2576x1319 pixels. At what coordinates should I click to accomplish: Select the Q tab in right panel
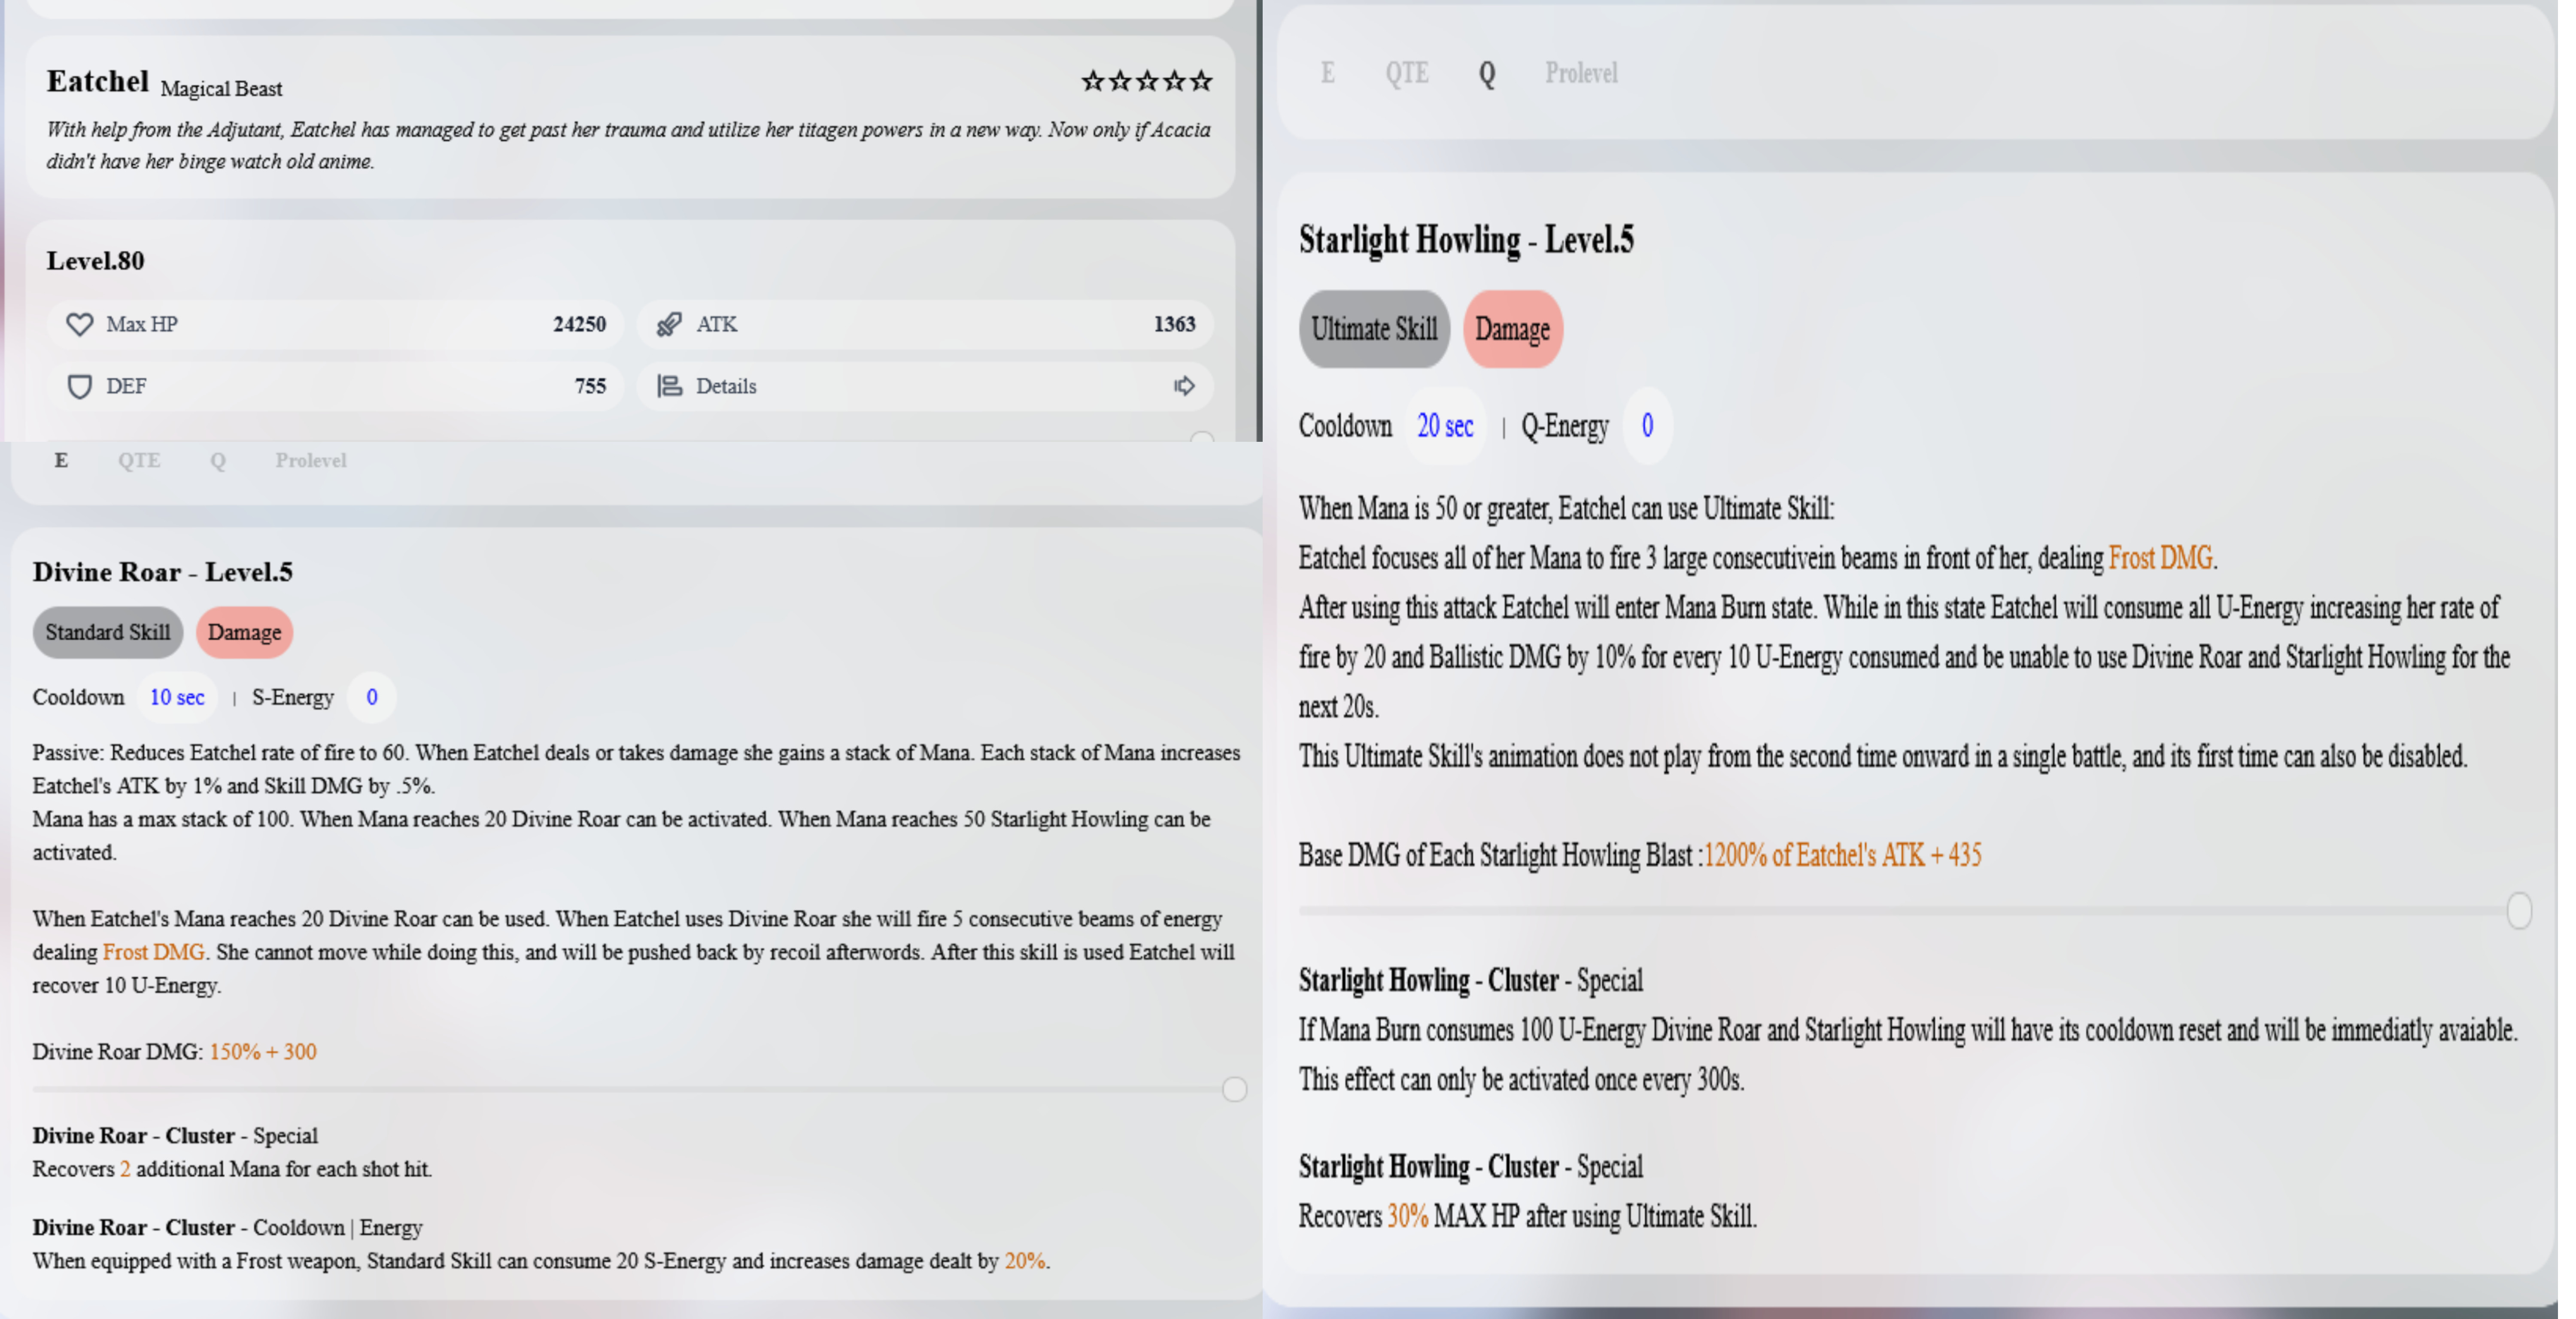click(x=1487, y=73)
